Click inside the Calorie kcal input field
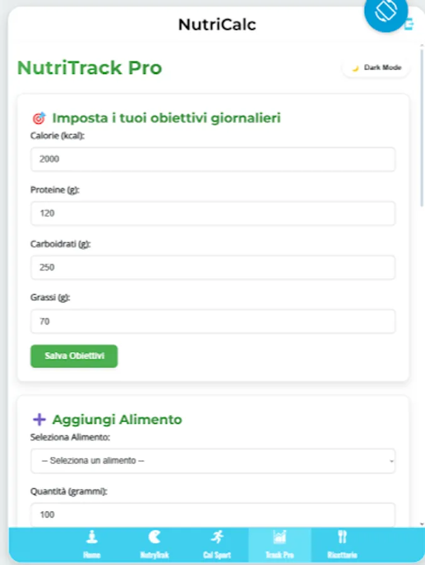 click(x=212, y=159)
